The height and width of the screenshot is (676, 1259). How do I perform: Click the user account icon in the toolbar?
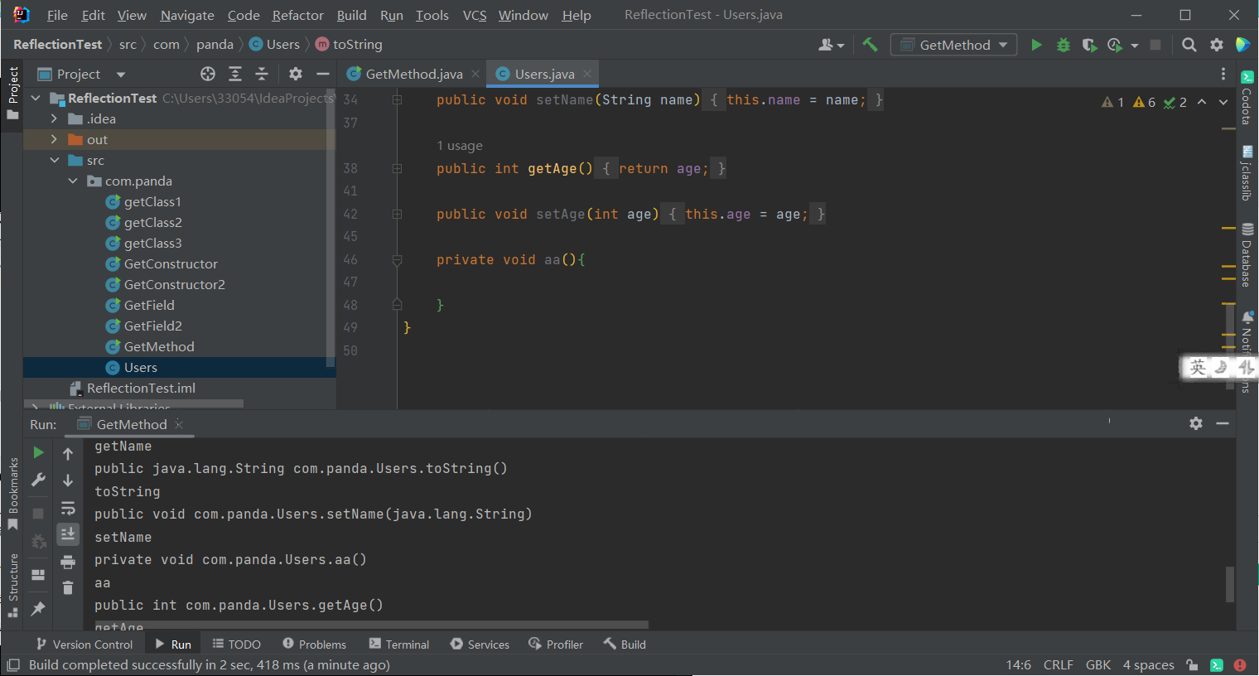click(831, 45)
